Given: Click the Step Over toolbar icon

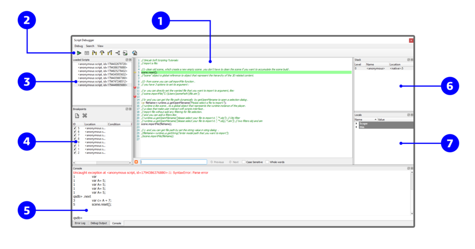Looking at the screenshot, I should 102,53.
